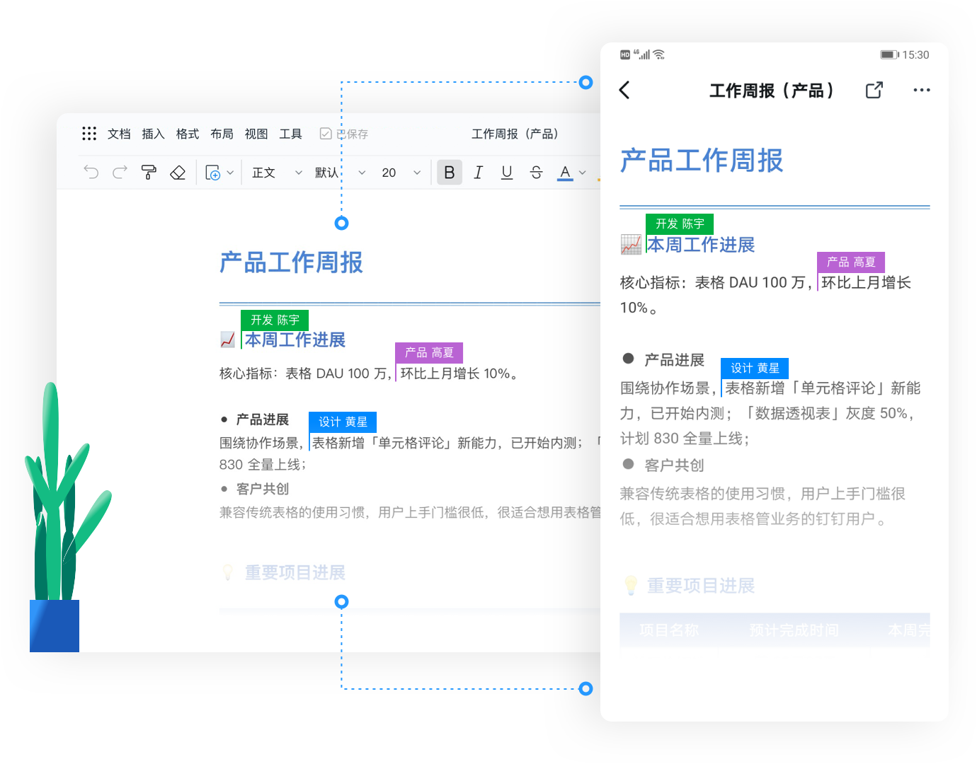Click the Insert plus icon
The height and width of the screenshot is (764, 977).
(214, 172)
